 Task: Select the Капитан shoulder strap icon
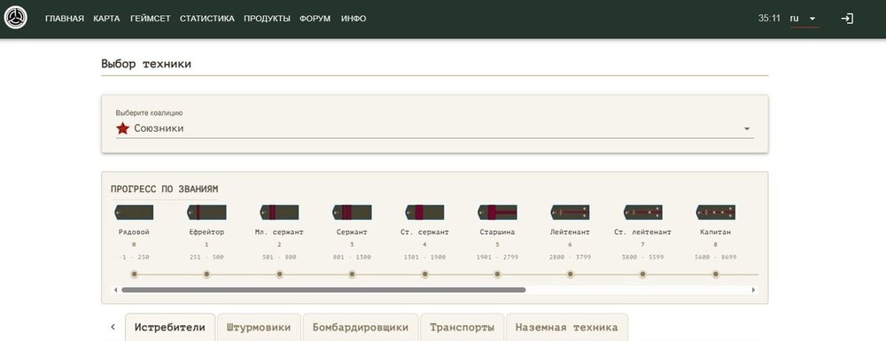click(715, 213)
